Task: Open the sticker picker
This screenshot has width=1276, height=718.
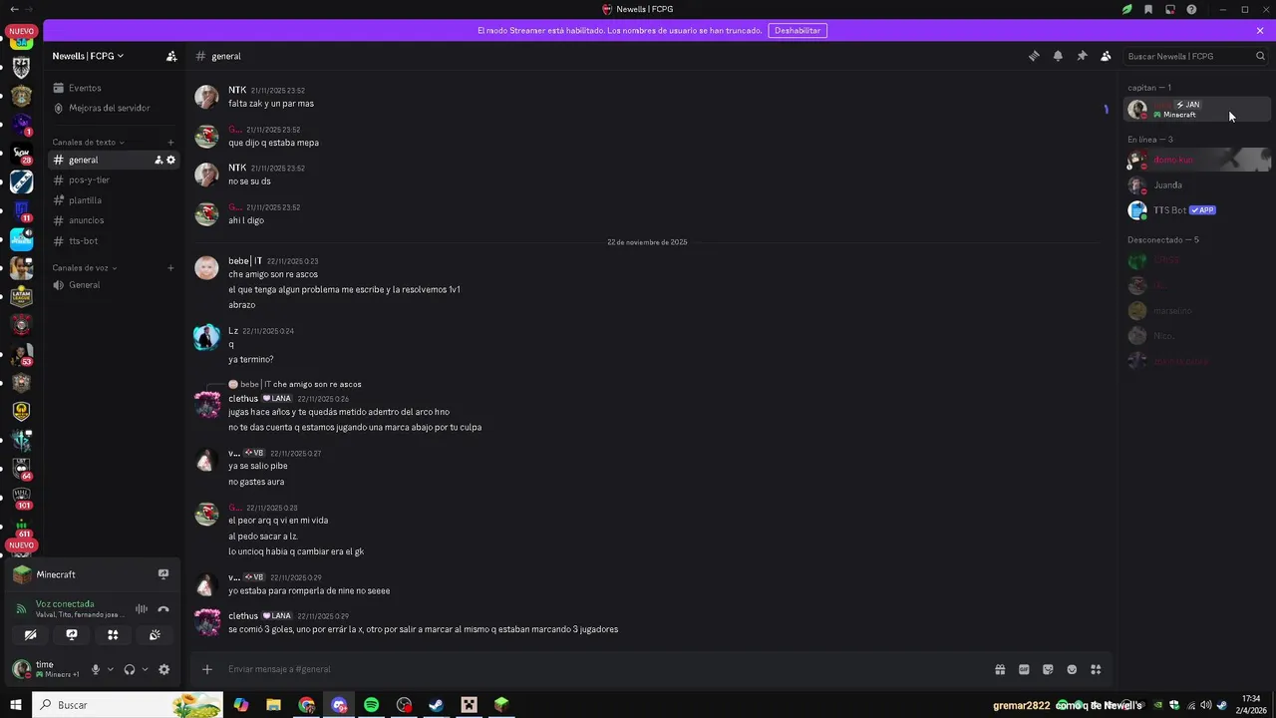Action: [x=1048, y=669]
